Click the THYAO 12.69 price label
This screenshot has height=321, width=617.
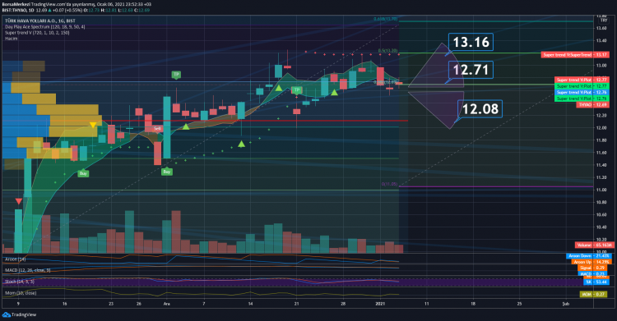[592, 105]
